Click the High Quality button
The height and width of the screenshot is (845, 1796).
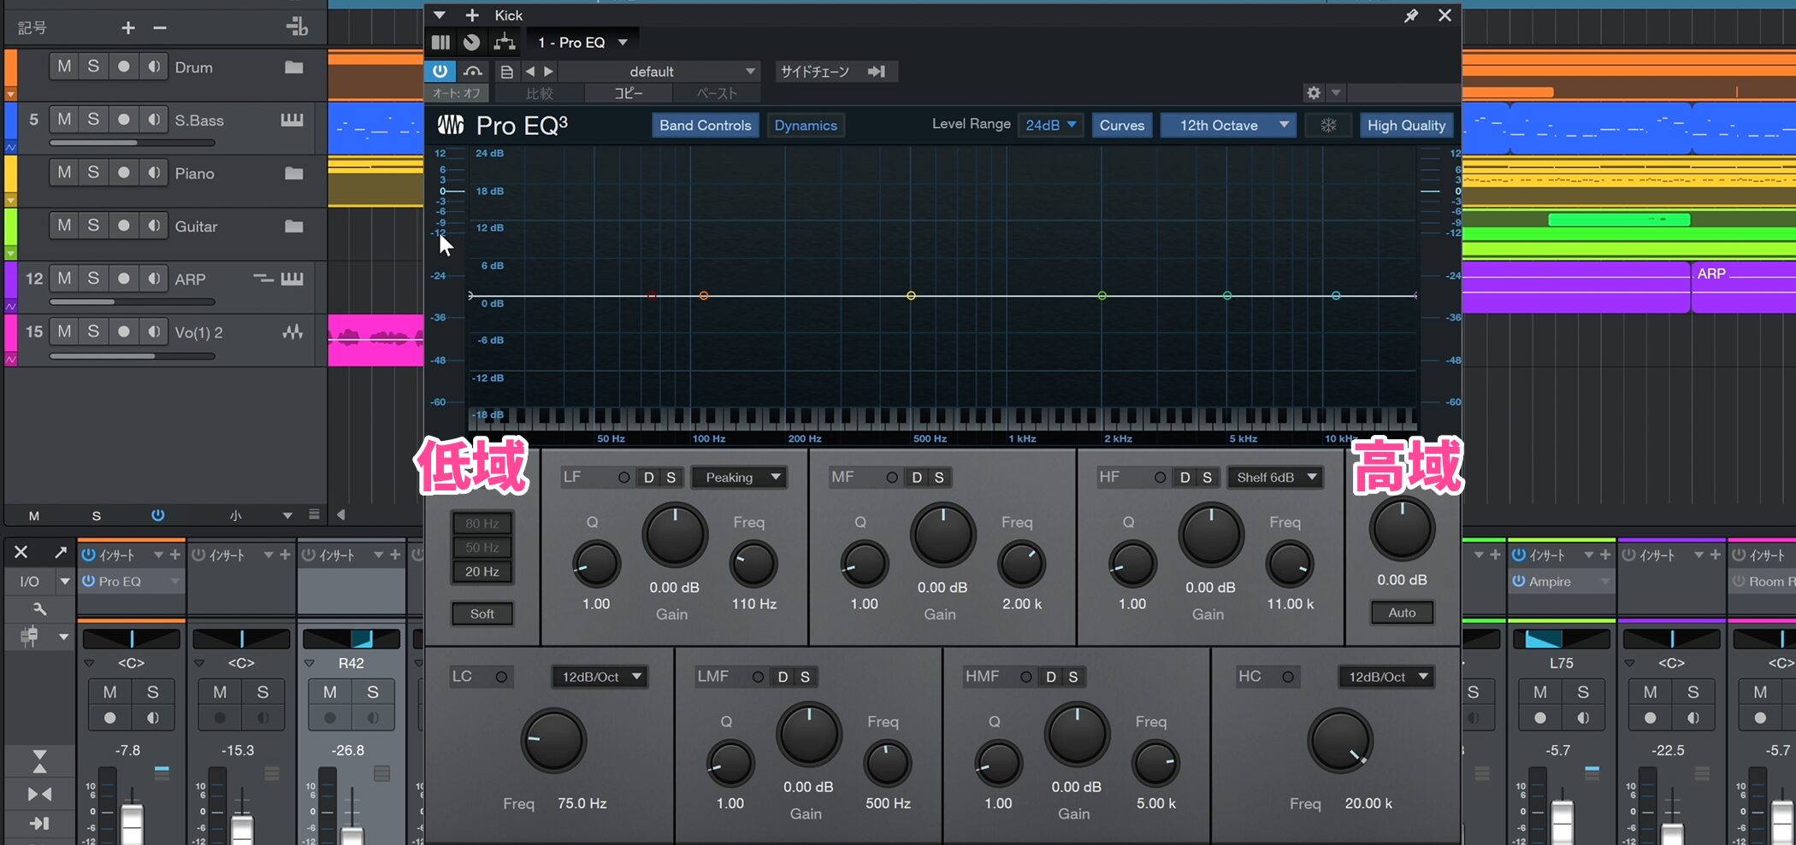pos(1405,126)
